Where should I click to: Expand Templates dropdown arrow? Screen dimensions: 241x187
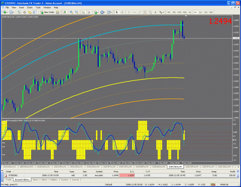tap(111, 12)
